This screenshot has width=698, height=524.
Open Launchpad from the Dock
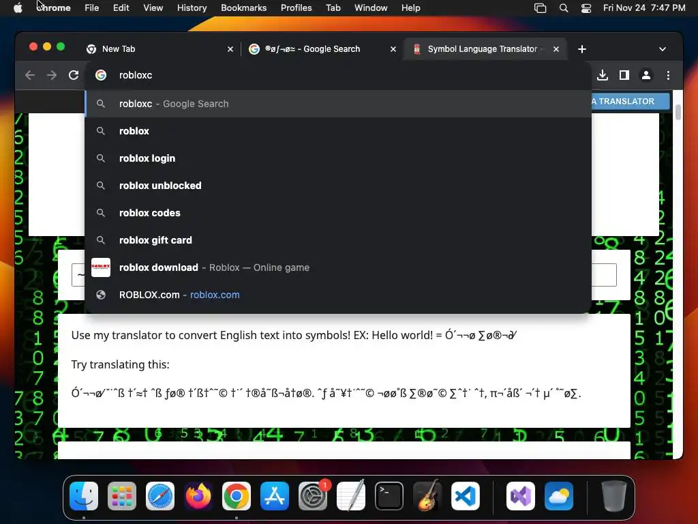(x=122, y=496)
